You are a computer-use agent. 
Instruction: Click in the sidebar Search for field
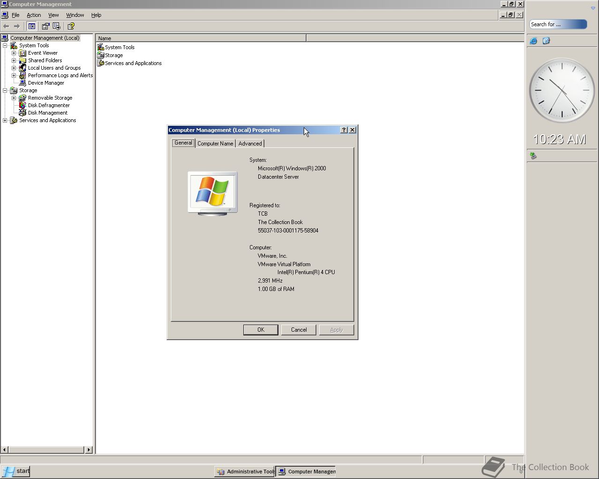coord(558,24)
